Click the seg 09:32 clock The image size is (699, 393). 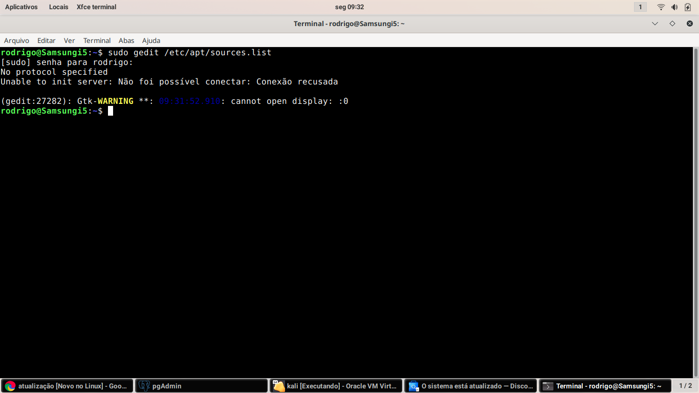point(349,7)
